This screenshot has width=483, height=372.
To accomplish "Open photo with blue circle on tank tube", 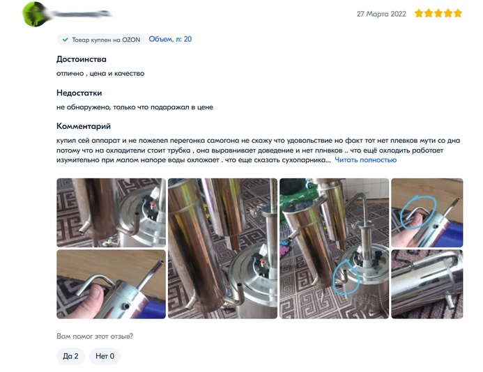I will click(335, 249).
